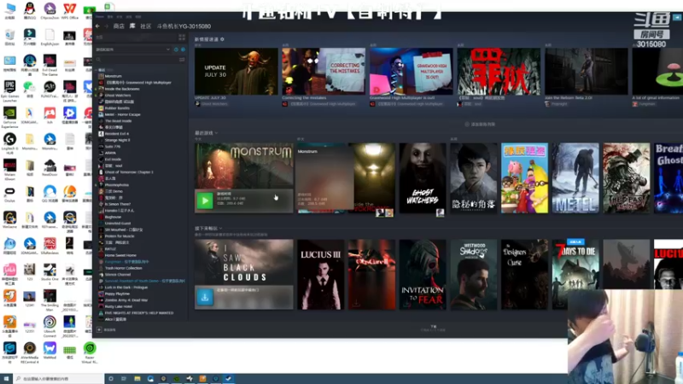
Task: Select Ghost Watchers in the library list
Action: pyautogui.click(x=118, y=96)
